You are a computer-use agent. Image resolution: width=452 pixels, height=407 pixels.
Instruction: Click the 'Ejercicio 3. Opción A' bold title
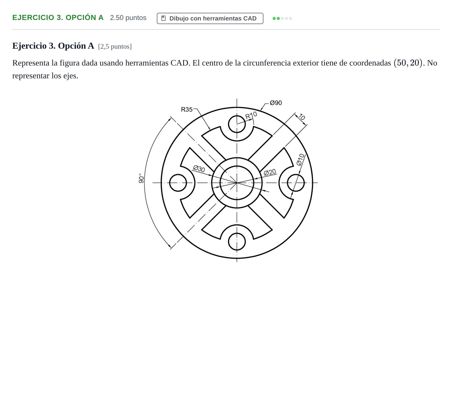(53, 46)
